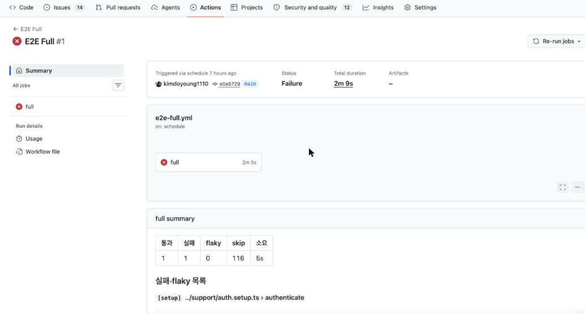Click the failed status icon beside sidebar full job
The image size is (585, 314).
click(19, 107)
